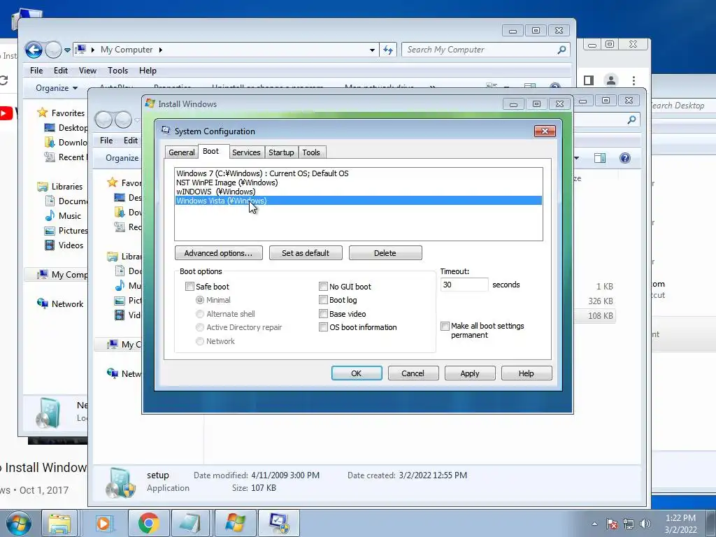
Task: Click the Timeout seconds input field
Action: (464, 285)
